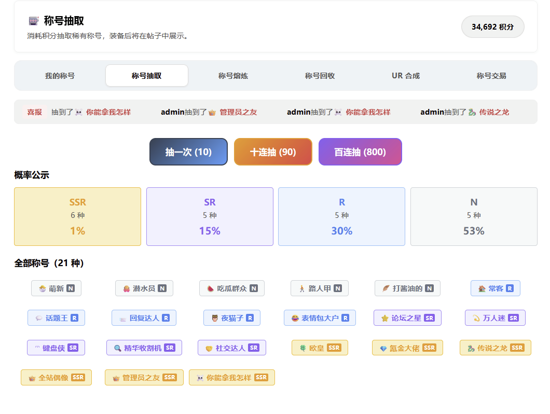Click the 十连抽 (90) button
Screen dimensions: 550x414
coord(273,152)
